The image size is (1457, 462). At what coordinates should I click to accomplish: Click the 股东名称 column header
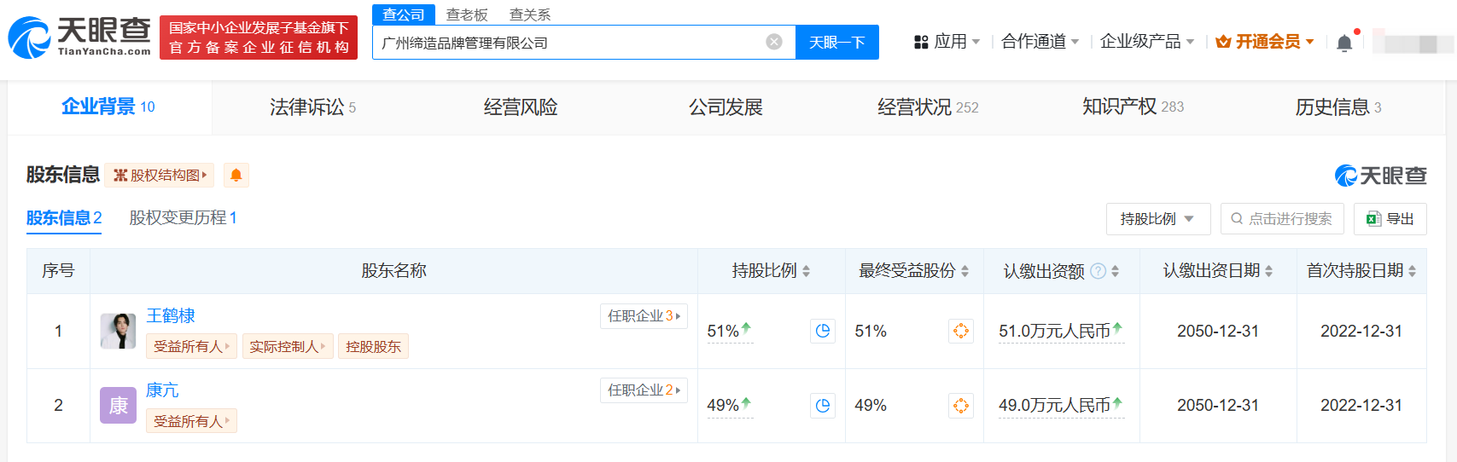coord(393,271)
